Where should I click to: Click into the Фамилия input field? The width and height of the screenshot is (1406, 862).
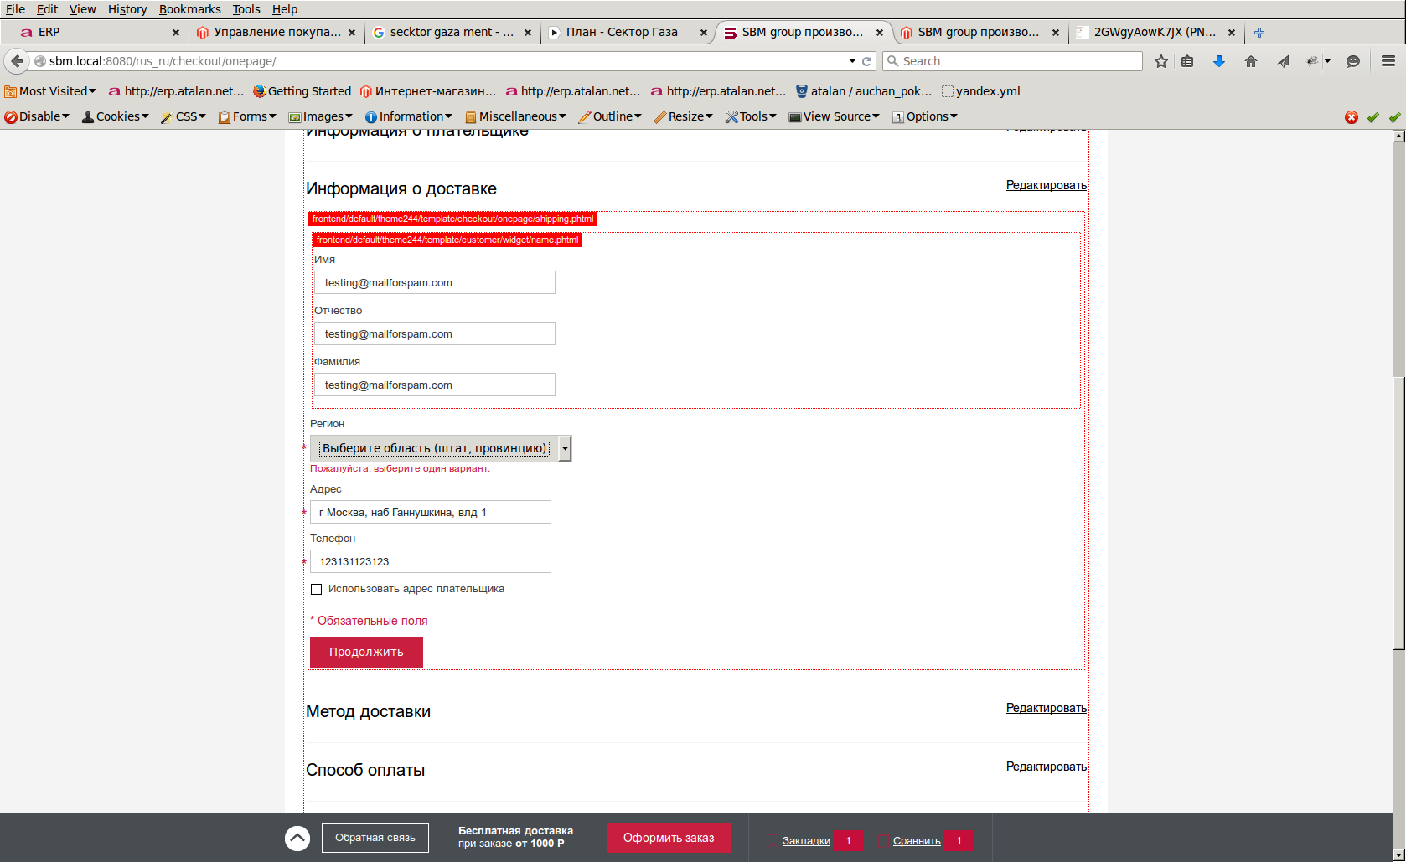[x=435, y=385]
